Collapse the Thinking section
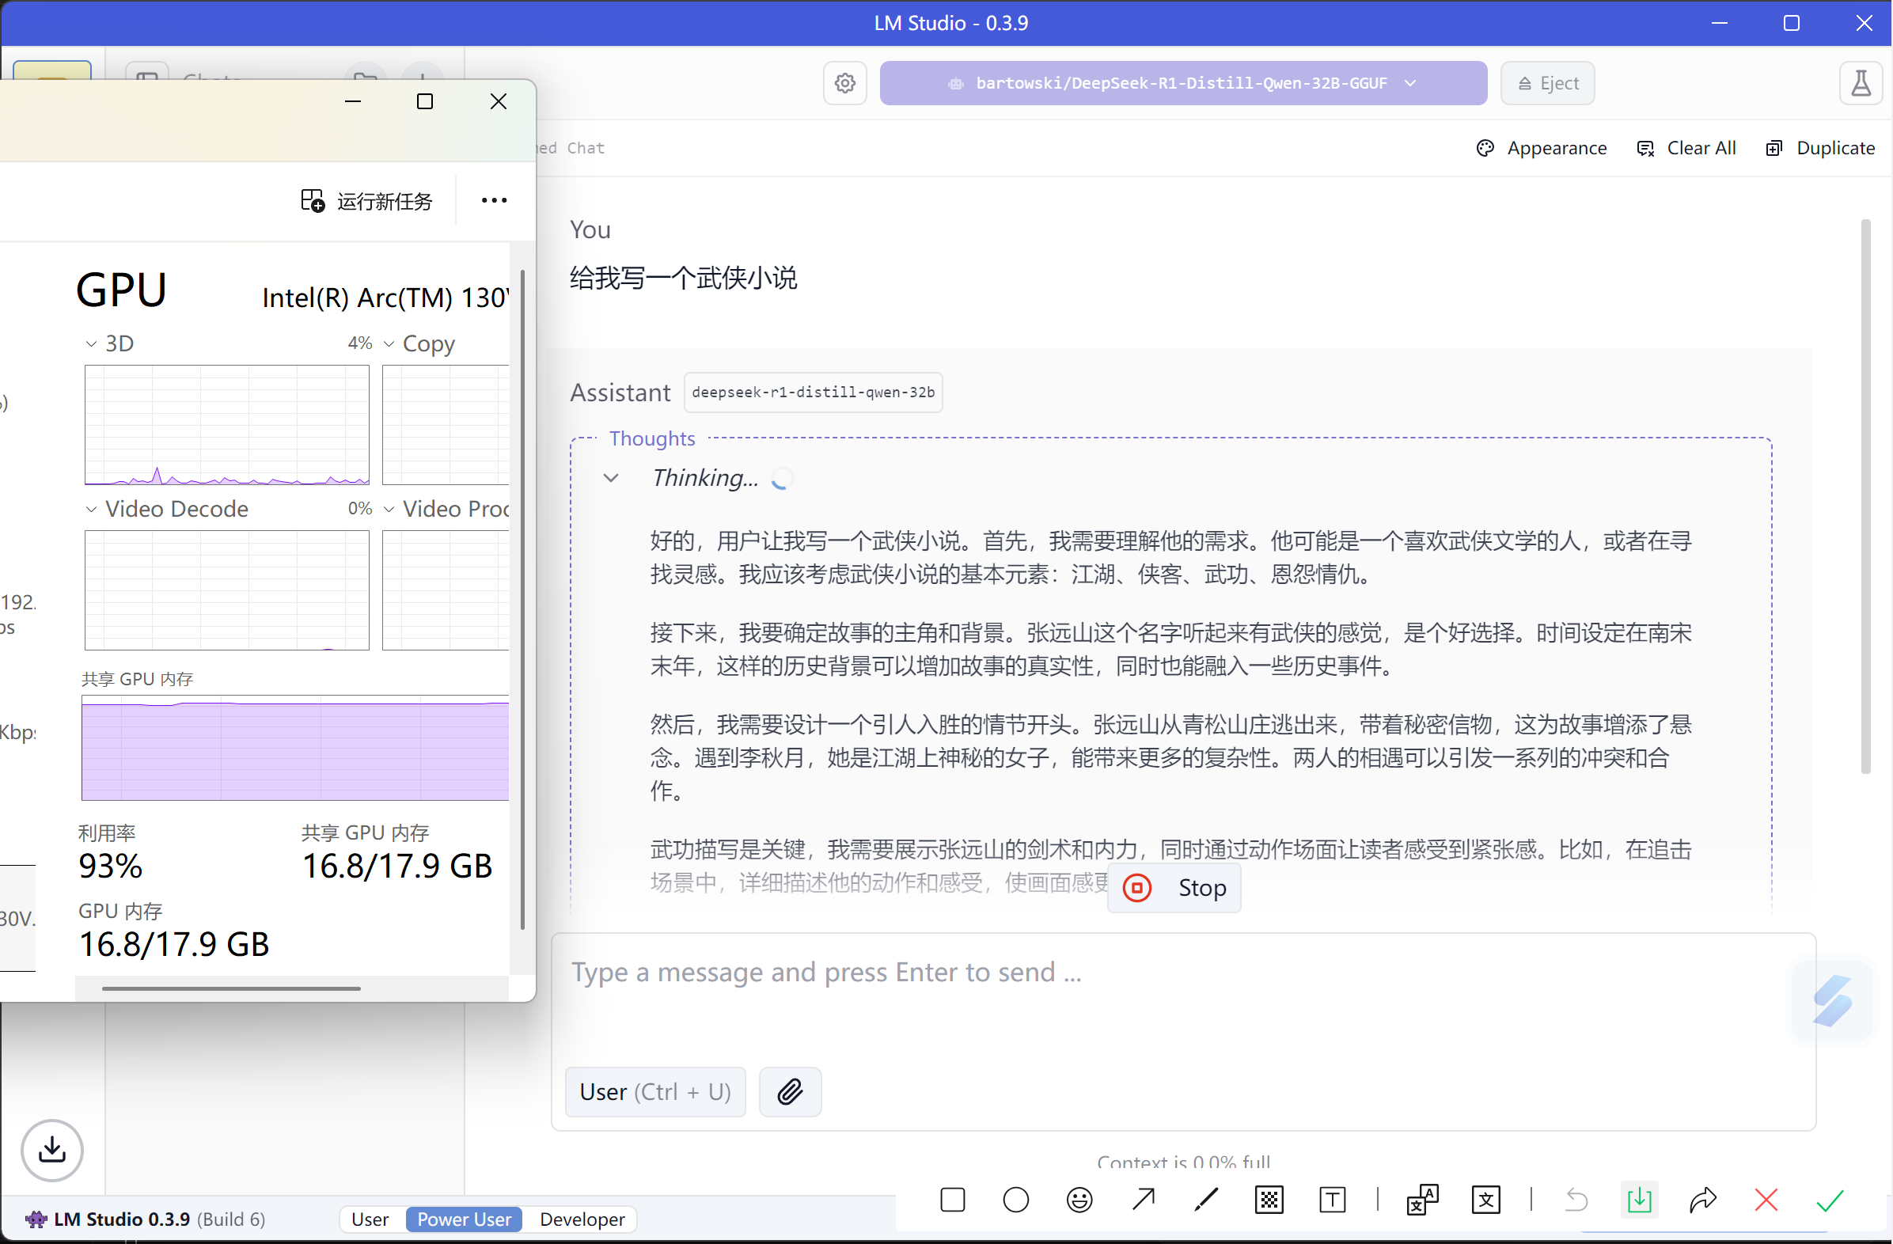Viewport: 1893px width, 1244px height. click(612, 478)
